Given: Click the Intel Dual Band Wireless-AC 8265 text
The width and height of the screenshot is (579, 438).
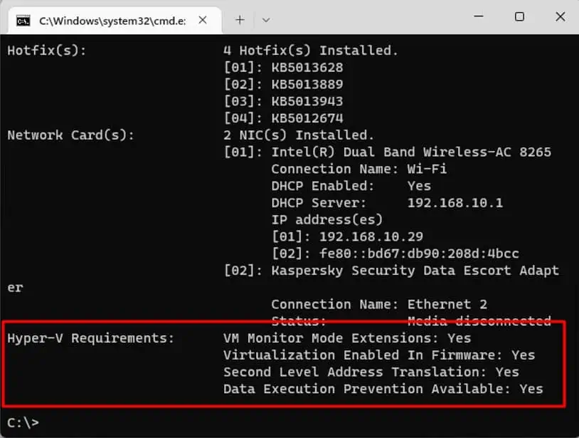Looking at the screenshot, I should point(411,152).
